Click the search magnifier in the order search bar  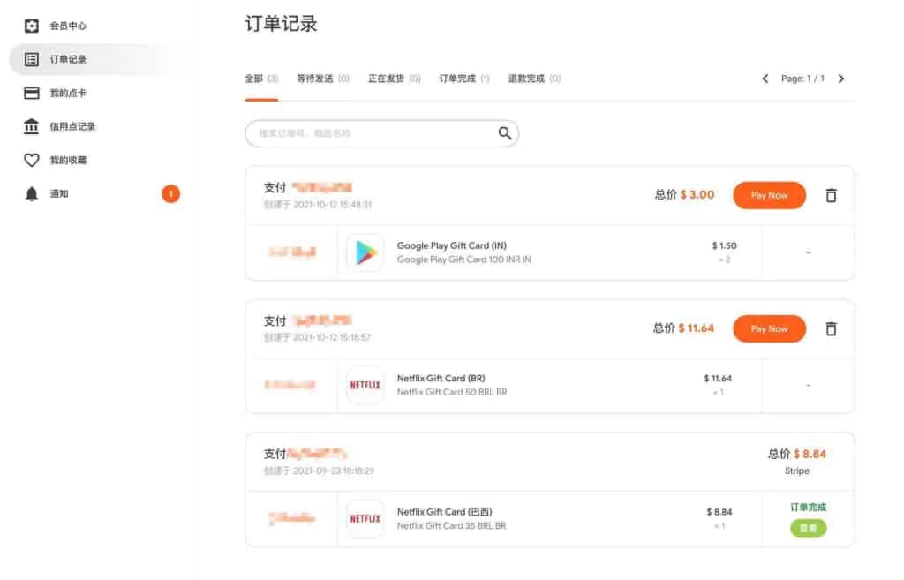(504, 133)
